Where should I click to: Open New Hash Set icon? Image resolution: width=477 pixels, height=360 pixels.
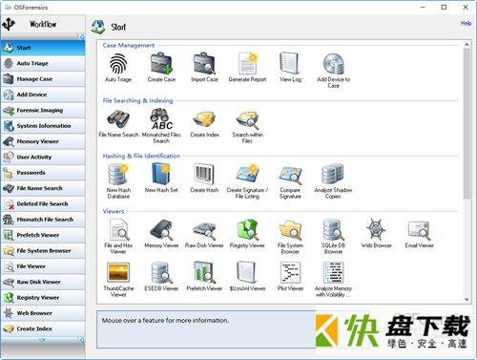161,174
